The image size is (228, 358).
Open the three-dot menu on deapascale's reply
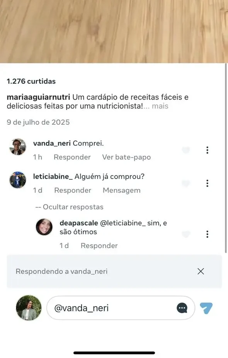pos(208,234)
